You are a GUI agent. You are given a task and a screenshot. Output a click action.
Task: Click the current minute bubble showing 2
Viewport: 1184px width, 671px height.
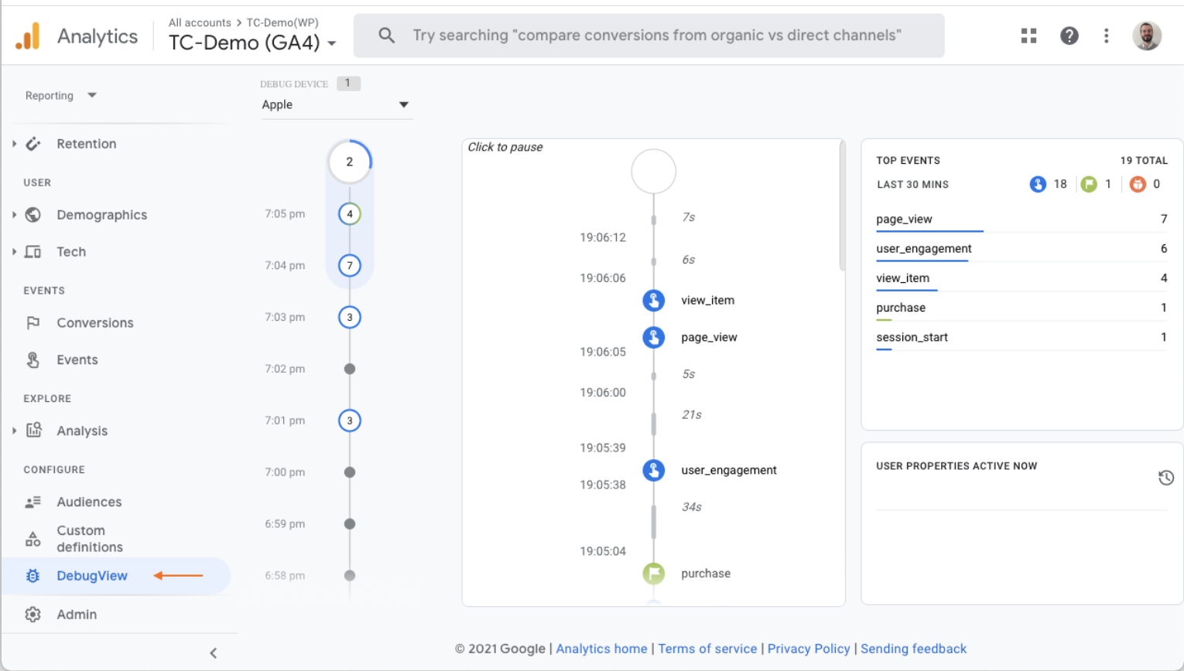point(350,162)
